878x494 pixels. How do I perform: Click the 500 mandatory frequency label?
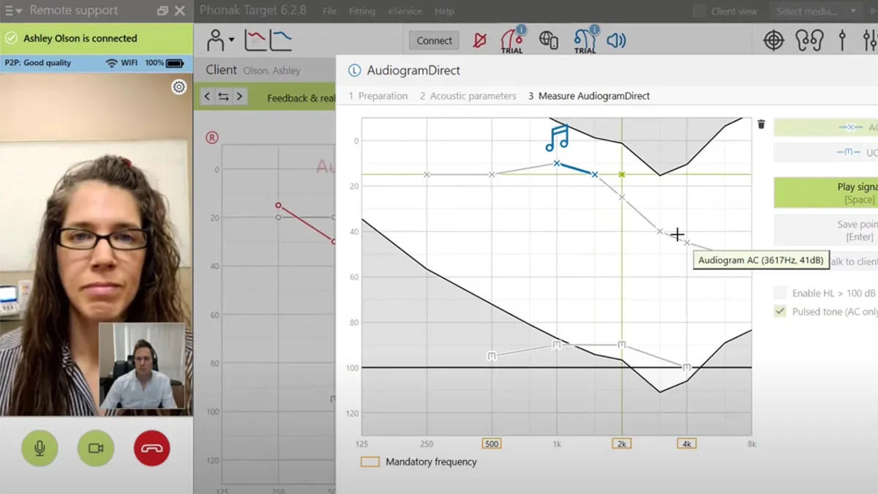[x=492, y=444]
